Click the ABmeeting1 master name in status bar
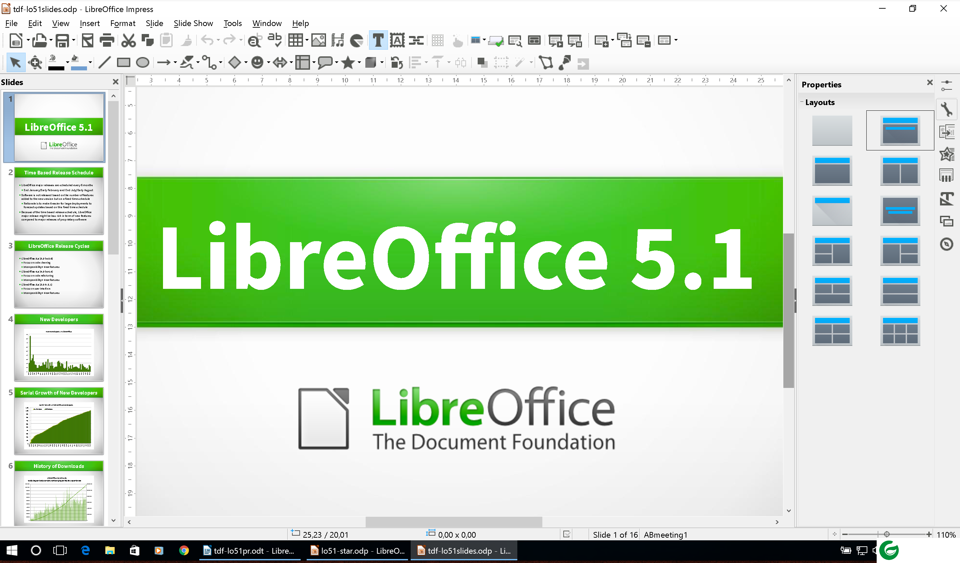The image size is (960, 563). click(666, 534)
